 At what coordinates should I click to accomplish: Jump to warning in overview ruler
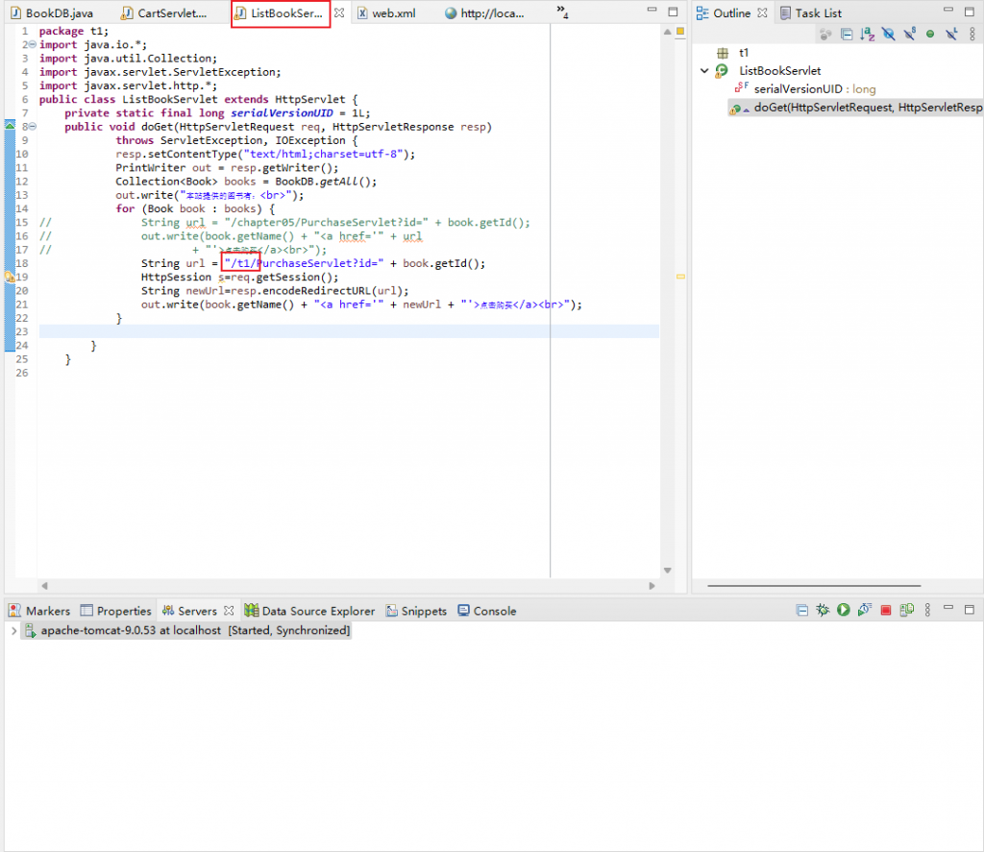pyautogui.click(x=680, y=277)
